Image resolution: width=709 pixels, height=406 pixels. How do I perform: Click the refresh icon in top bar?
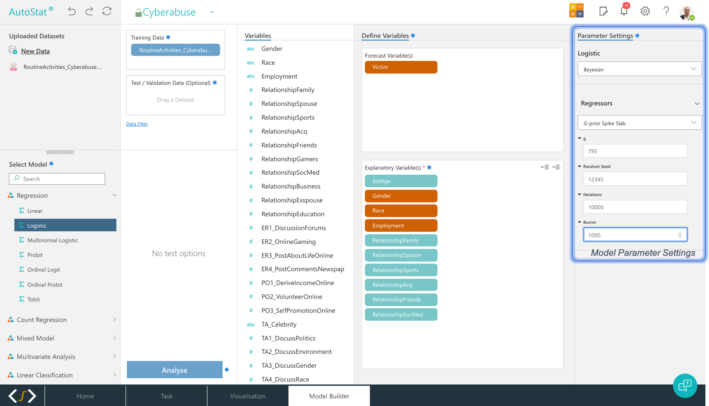coord(107,12)
